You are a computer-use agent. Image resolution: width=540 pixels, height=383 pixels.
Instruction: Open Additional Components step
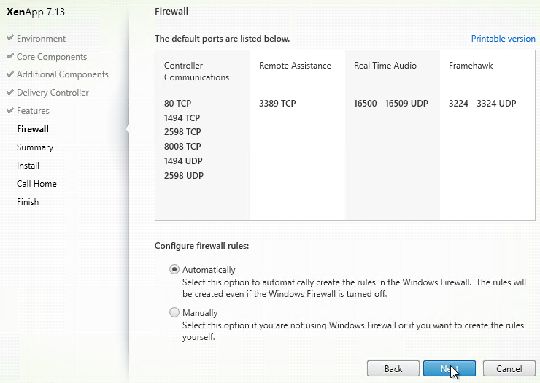(x=62, y=74)
